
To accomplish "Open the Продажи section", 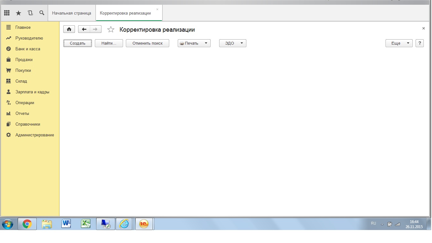I will click(24, 60).
